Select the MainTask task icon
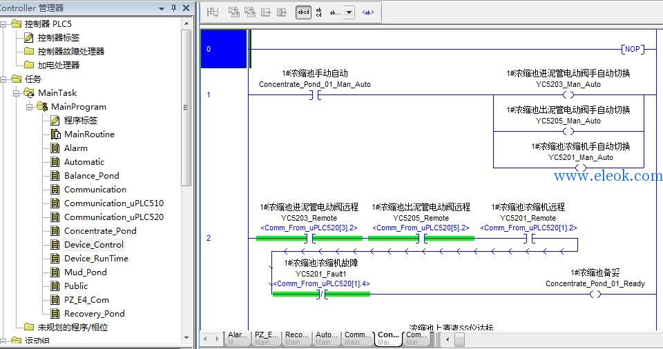The height and width of the screenshot is (349, 663). 29,93
